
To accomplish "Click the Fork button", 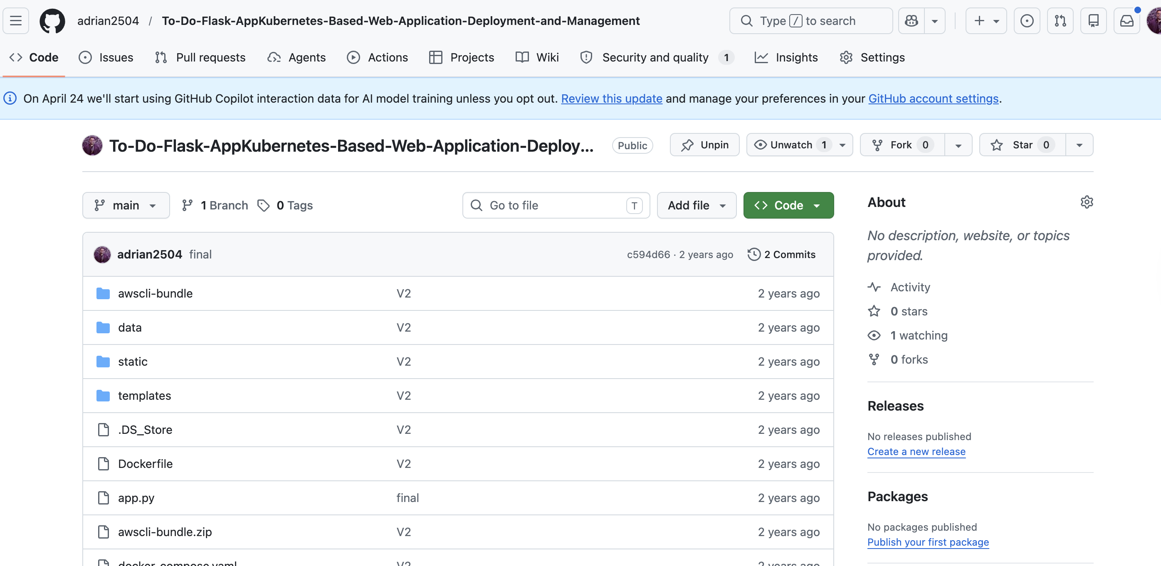I will (902, 145).
